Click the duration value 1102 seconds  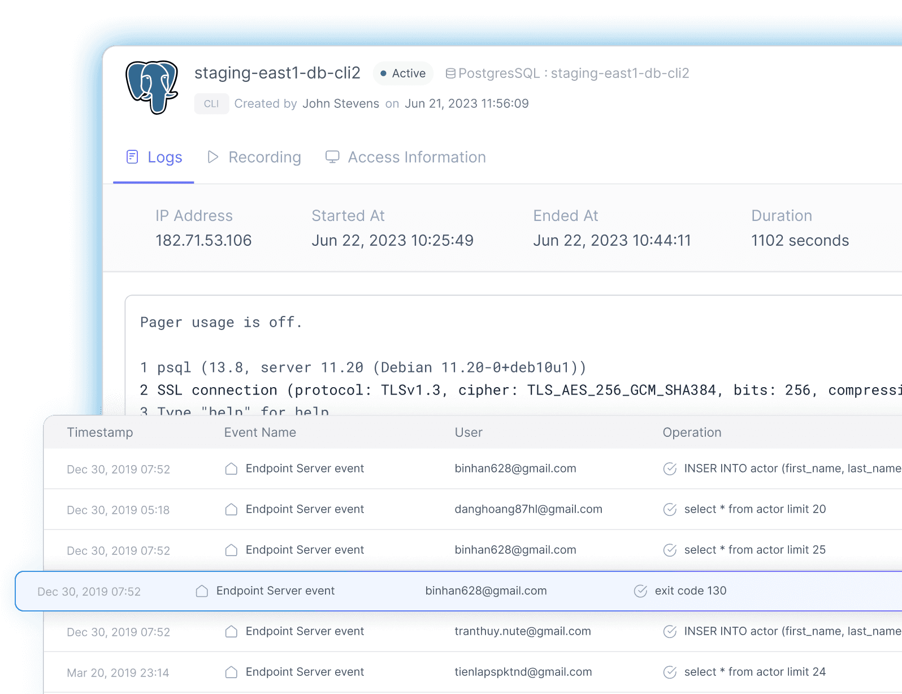[x=800, y=241]
